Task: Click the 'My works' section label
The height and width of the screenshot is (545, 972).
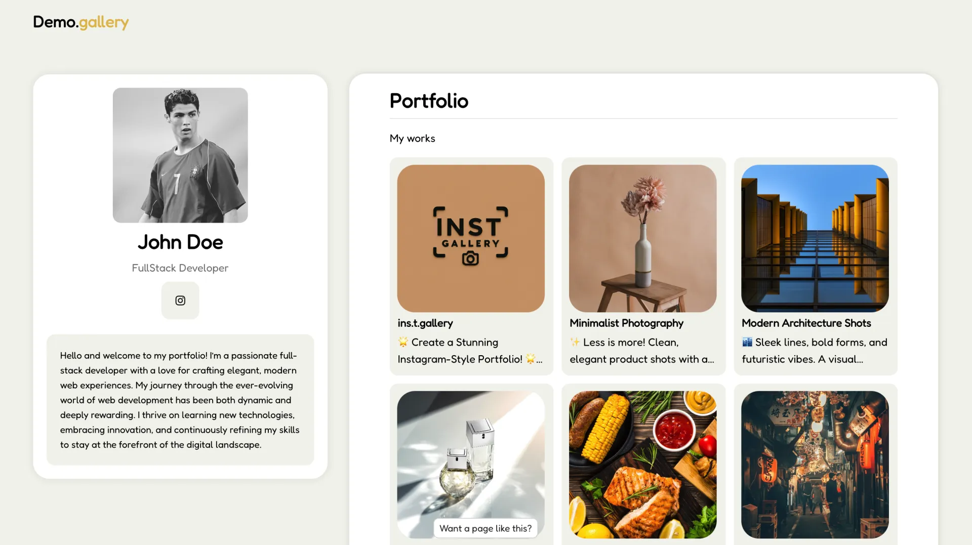Action: (412, 139)
